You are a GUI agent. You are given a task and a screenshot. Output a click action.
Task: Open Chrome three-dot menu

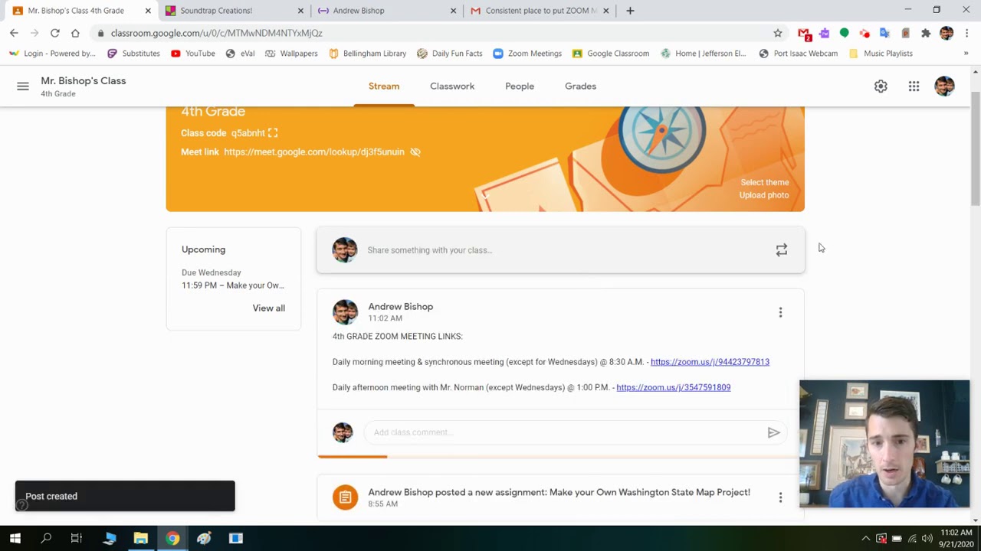(967, 33)
